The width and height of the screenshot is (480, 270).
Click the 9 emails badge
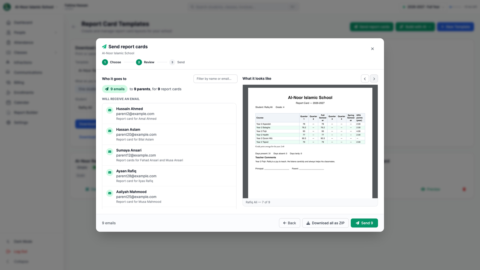tap(115, 89)
